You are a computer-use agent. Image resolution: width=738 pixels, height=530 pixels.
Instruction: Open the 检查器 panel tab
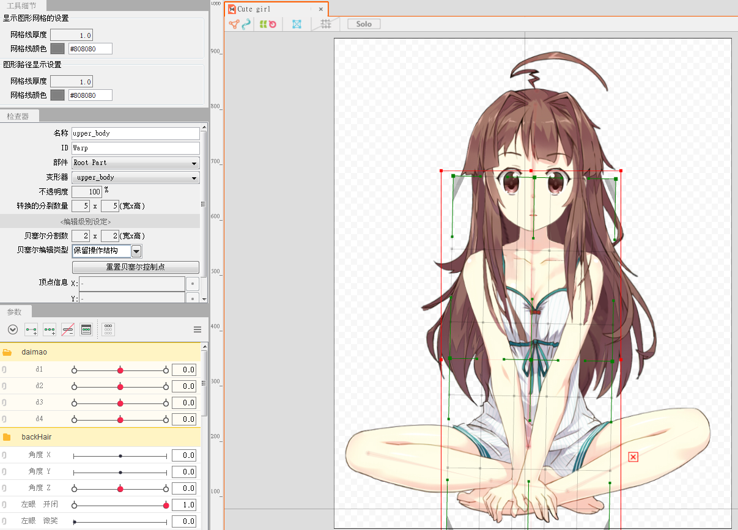tap(18, 116)
